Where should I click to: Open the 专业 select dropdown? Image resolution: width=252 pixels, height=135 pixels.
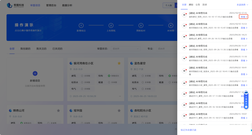point(166,49)
